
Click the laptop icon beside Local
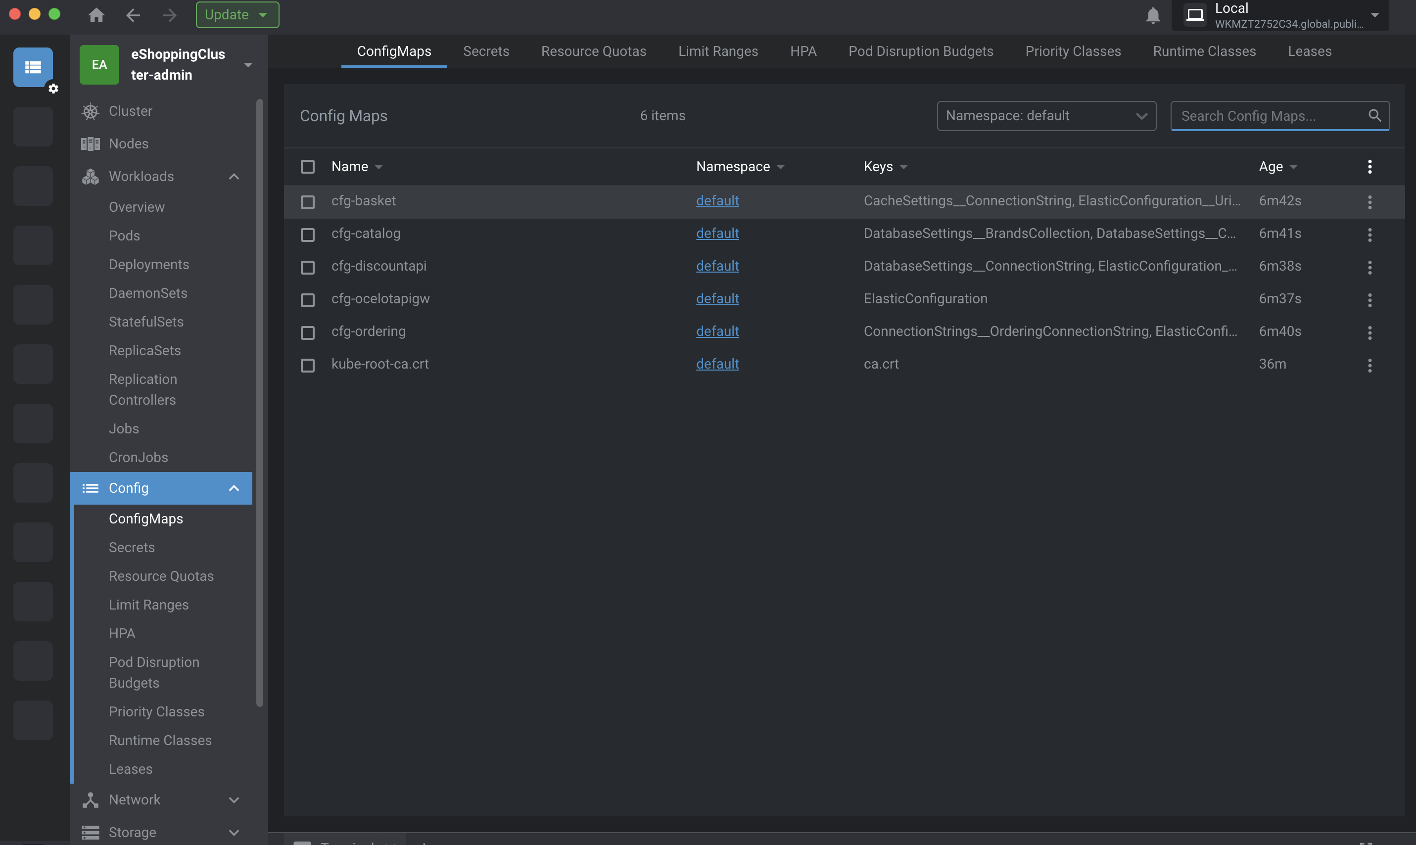1195,15
